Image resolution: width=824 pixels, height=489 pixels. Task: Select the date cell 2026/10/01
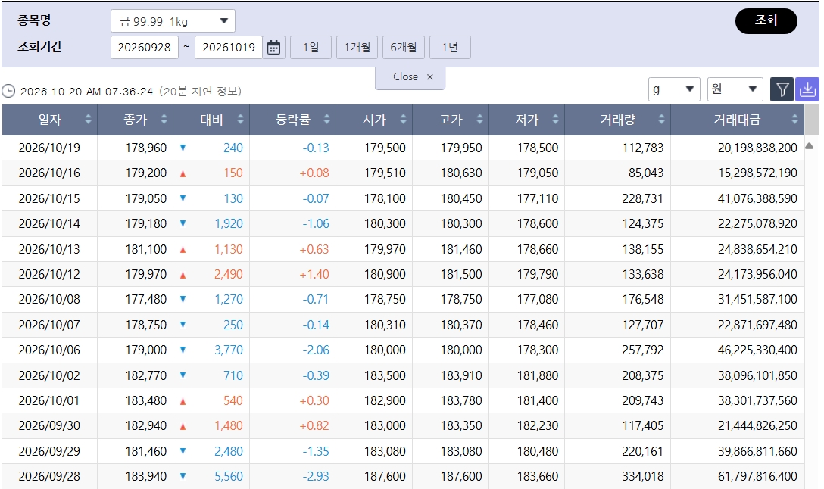pyautogui.click(x=49, y=400)
